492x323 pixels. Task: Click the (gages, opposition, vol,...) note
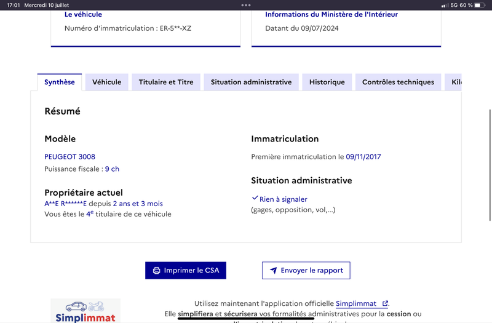[x=293, y=210]
